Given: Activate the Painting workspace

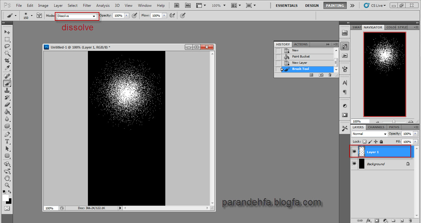Looking at the screenshot, I should [335, 6].
